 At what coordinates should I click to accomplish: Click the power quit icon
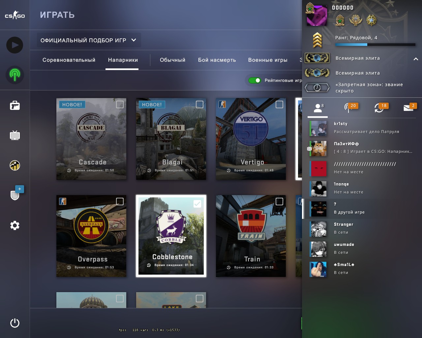pyautogui.click(x=15, y=323)
